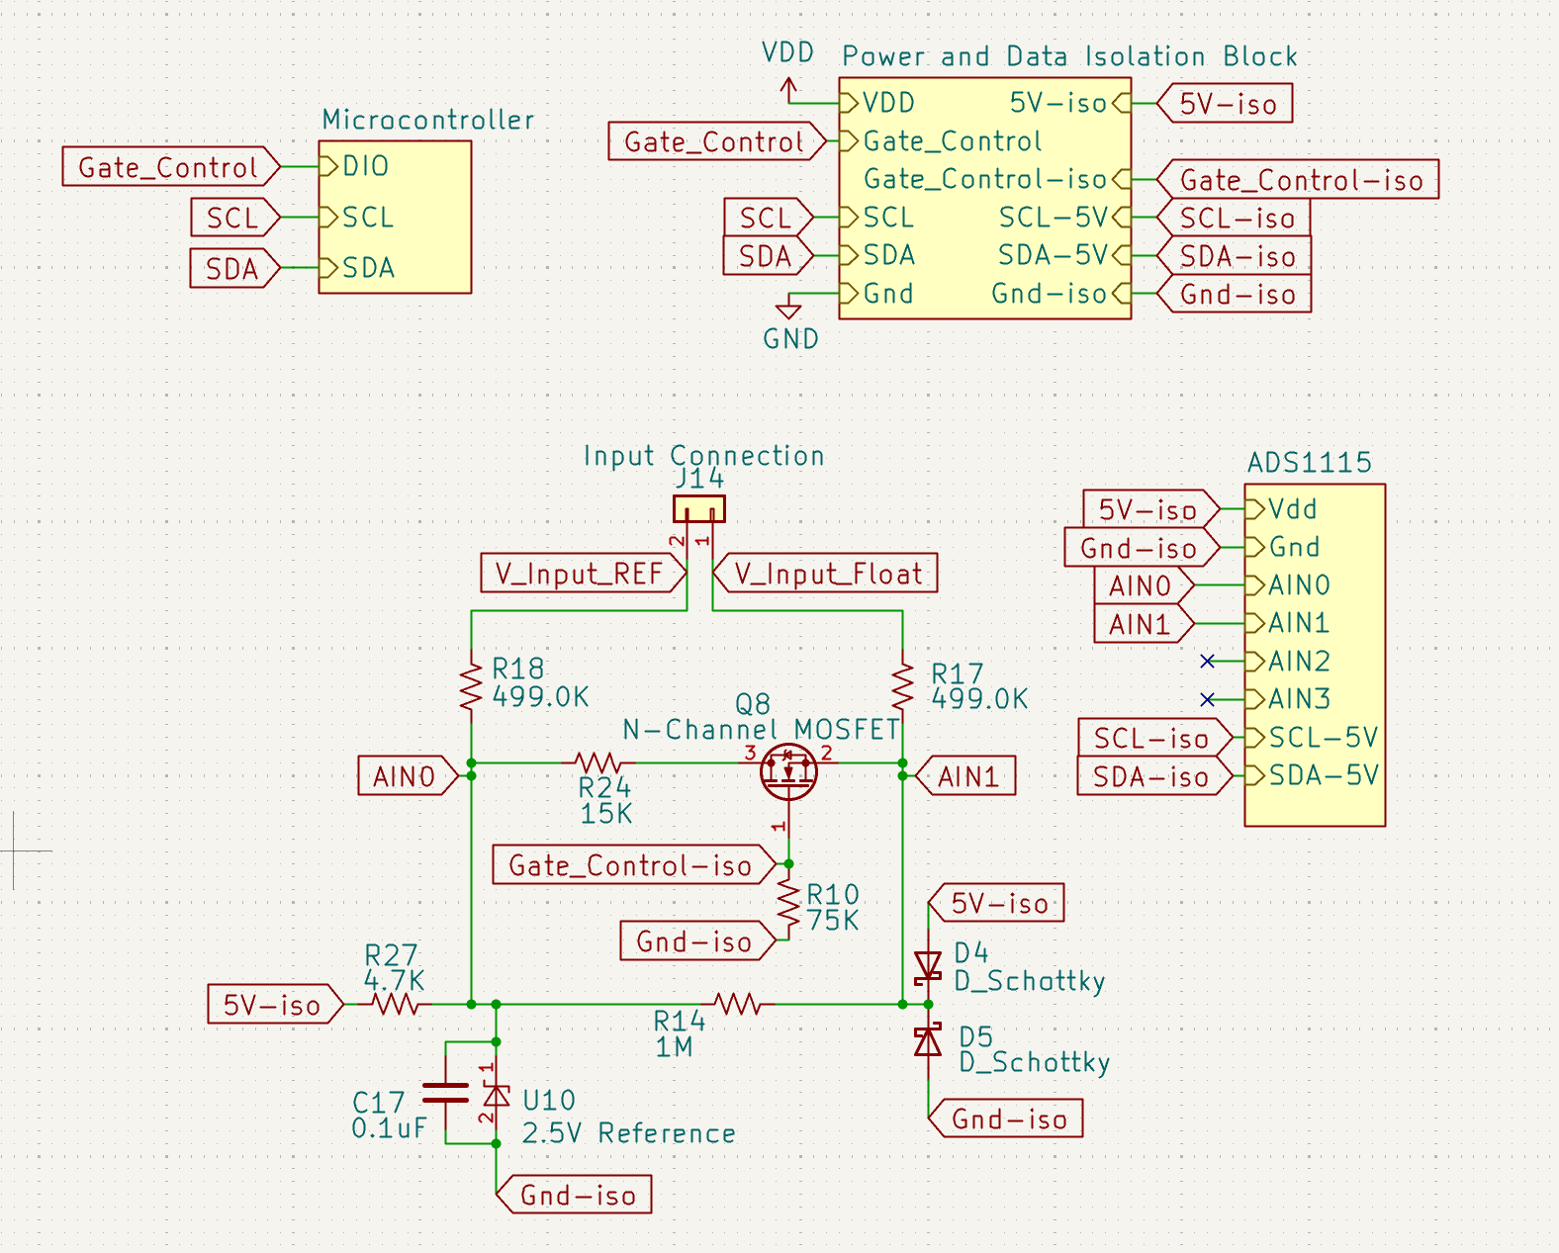The width and height of the screenshot is (1559, 1253).
Task: Select the U10 2.5V reference symbol
Action: click(496, 1095)
